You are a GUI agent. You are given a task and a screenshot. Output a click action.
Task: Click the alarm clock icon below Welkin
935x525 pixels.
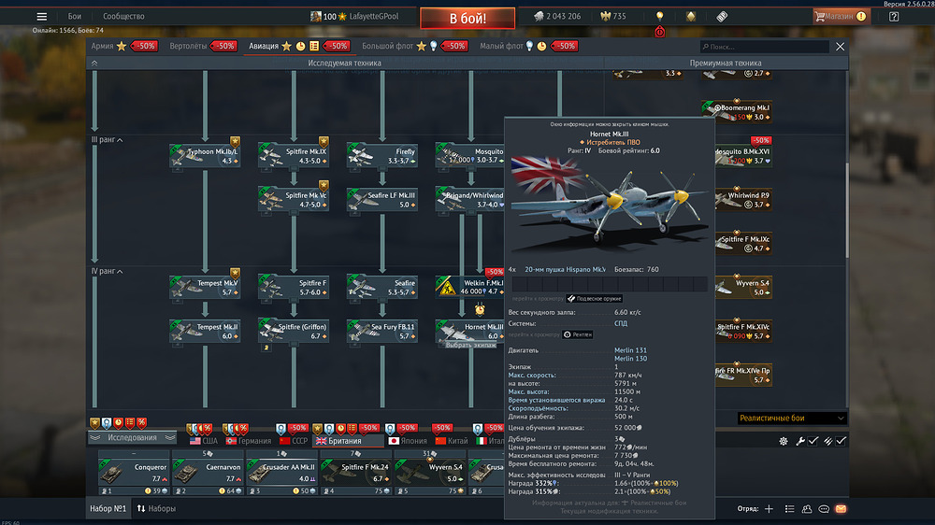(x=480, y=309)
